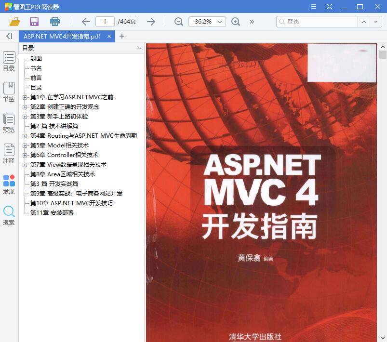Expand 第4章 Routing与ASP.NET MVC生命周期
387x342 pixels.
(25, 136)
